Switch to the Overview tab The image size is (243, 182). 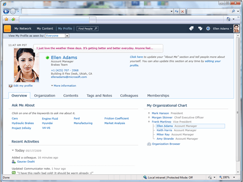[x=19, y=96]
